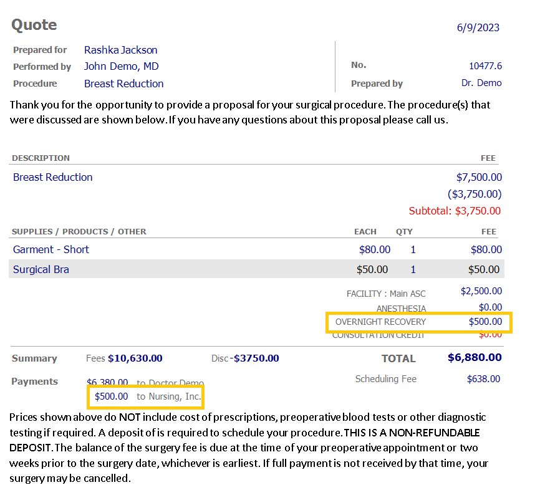The height and width of the screenshot is (490, 535).
Task: Select the Anesthesia $0.00 value
Action: tap(490, 307)
